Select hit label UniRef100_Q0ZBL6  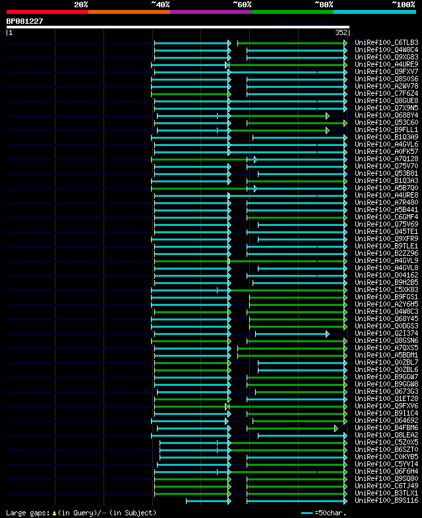tap(386, 370)
